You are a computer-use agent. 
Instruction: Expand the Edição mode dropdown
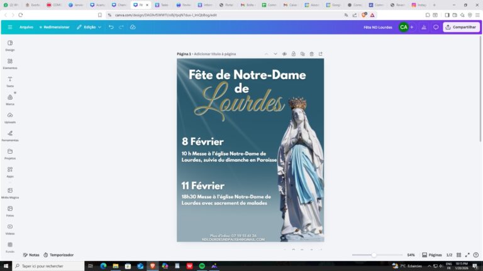89,27
